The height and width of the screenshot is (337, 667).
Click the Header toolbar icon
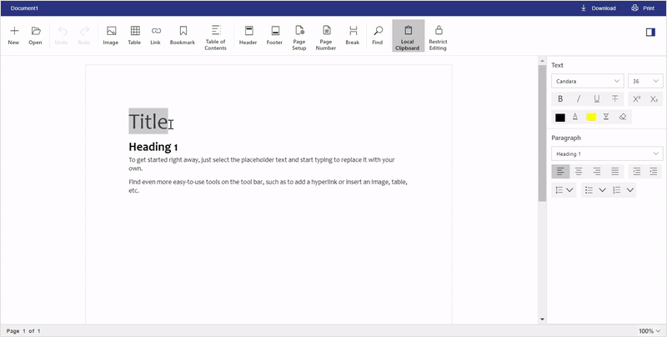[x=248, y=35]
